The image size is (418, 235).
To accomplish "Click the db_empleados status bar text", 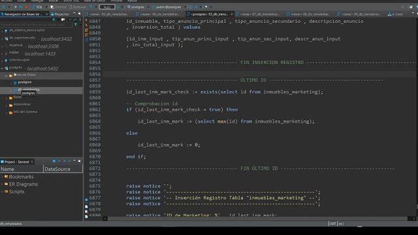I will tap(11, 223).
